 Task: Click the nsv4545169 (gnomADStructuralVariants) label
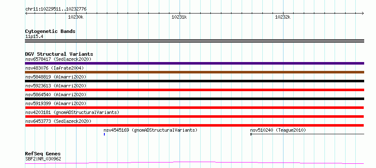pyautogui.click(x=150, y=130)
